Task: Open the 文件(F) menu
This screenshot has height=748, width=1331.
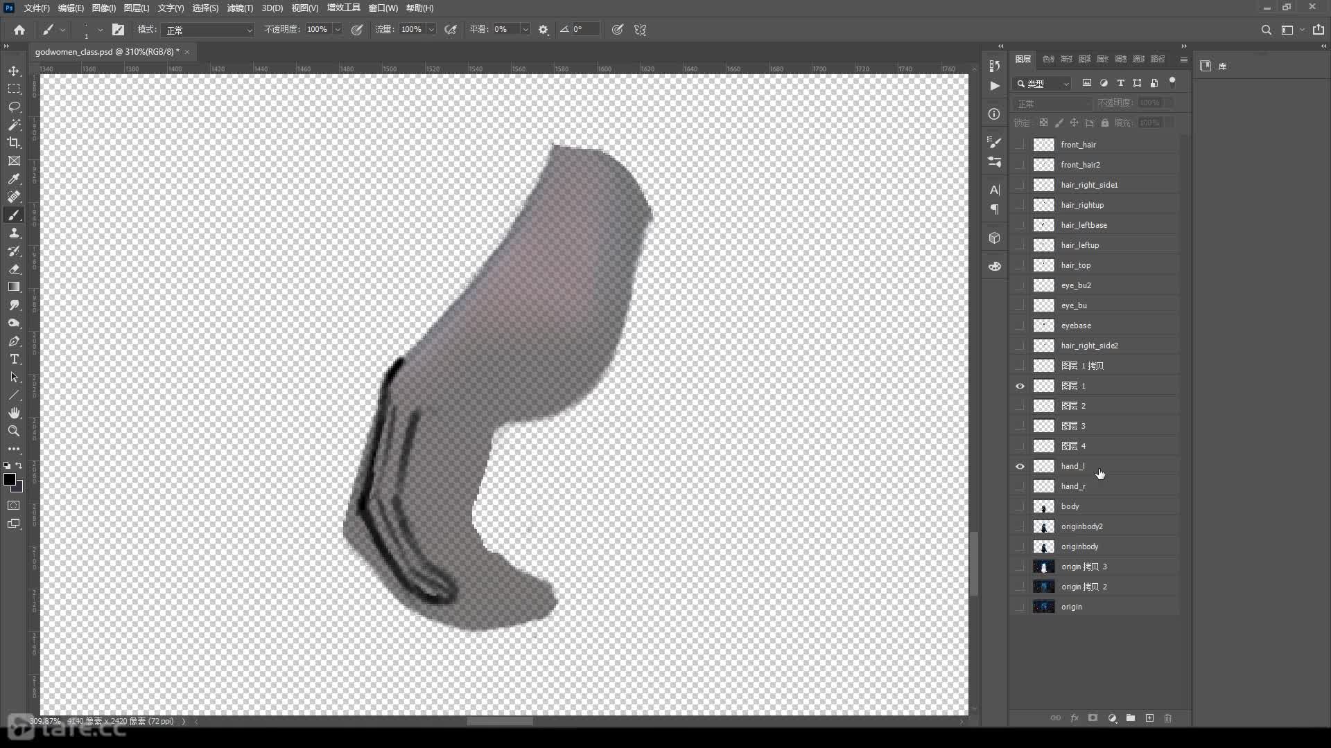Action: pos(37,8)
